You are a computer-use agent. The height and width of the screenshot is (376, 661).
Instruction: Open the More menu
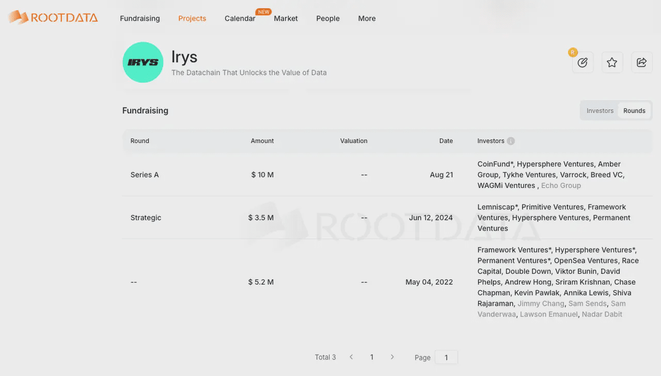point(367,18)
